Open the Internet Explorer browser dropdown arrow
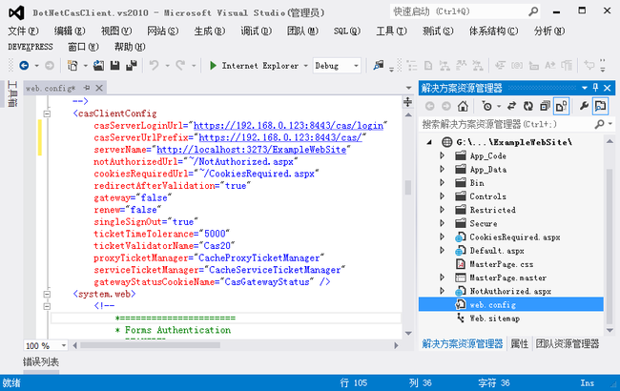Image resolution: width=620 pixels, height=391 pixels. click(x=305, y=66)
